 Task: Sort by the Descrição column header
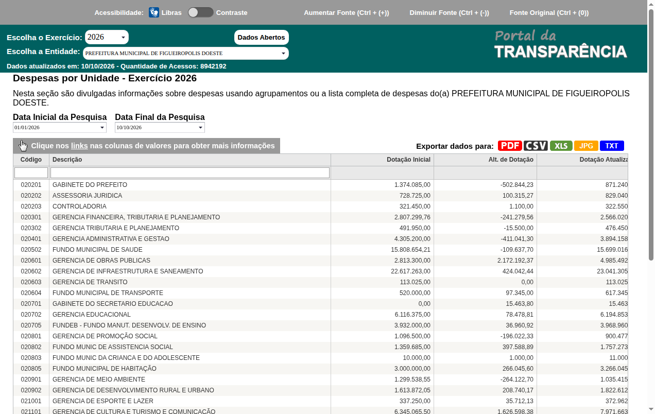190,160
